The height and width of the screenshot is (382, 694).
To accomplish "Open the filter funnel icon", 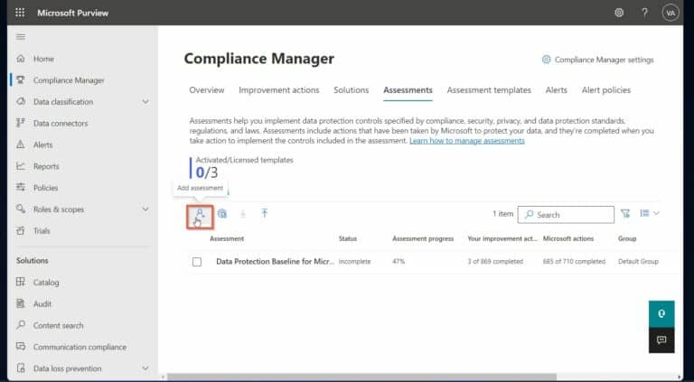I will pyautogui.click(x=625, y=214).
